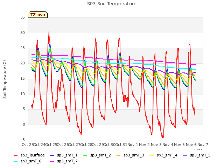Click the sp3_smT_4 legend label
This screenshot has height=168, width=224.
click(167, 155)
